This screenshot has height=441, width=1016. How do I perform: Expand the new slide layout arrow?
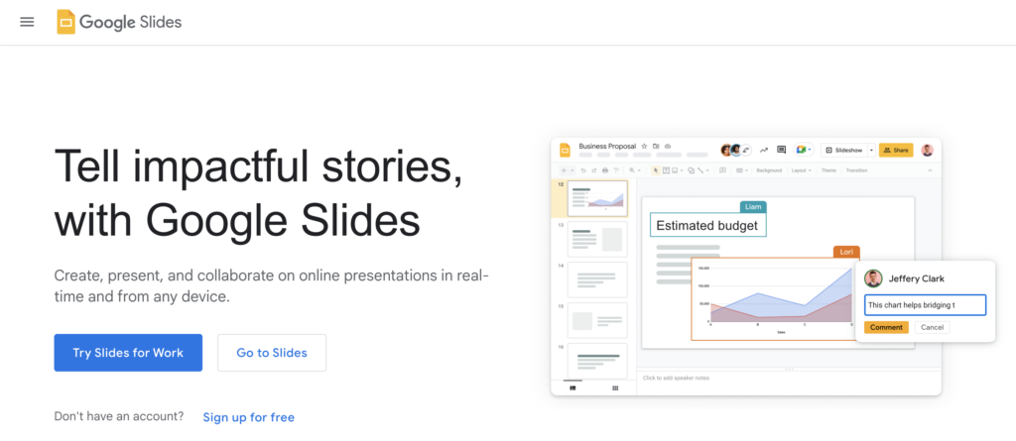572,170
